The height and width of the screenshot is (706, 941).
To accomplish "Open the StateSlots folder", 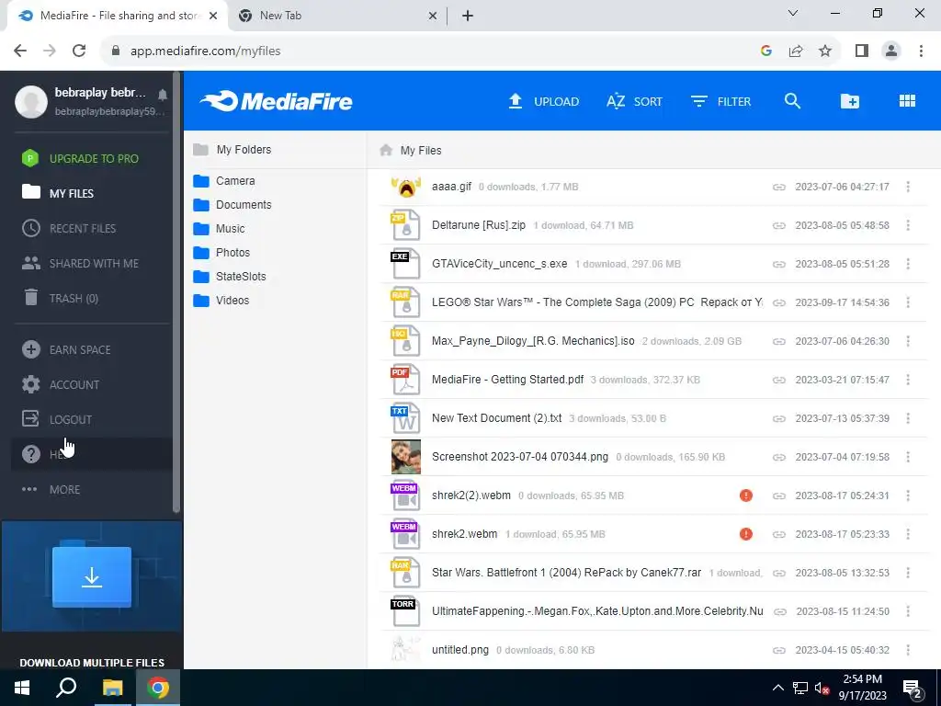I will 230,277.
